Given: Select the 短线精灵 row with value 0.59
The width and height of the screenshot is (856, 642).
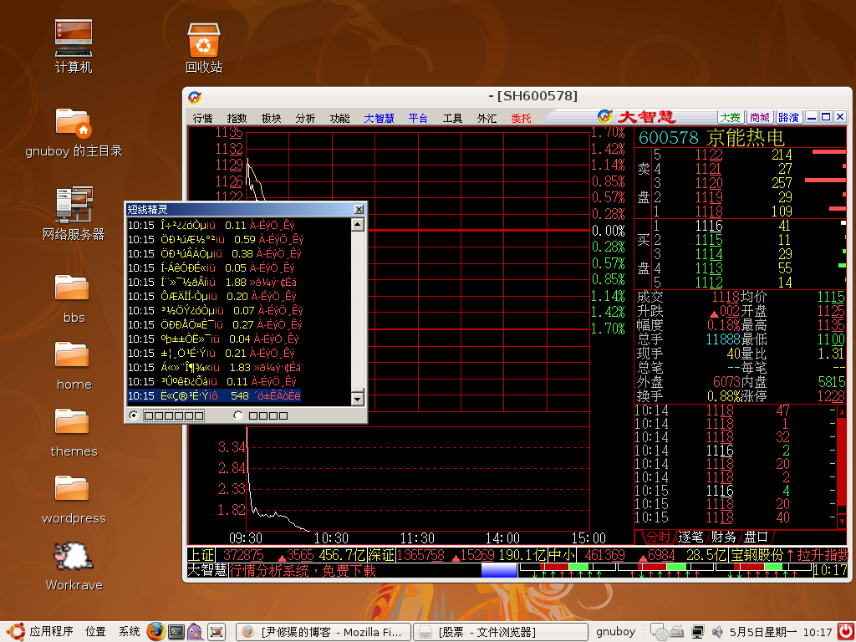Looking at the screenshot, I should coord(216,240).
